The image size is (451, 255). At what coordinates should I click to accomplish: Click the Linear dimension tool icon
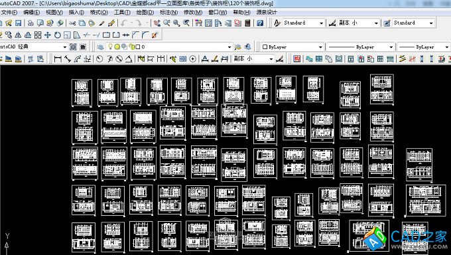click(58, 59)
